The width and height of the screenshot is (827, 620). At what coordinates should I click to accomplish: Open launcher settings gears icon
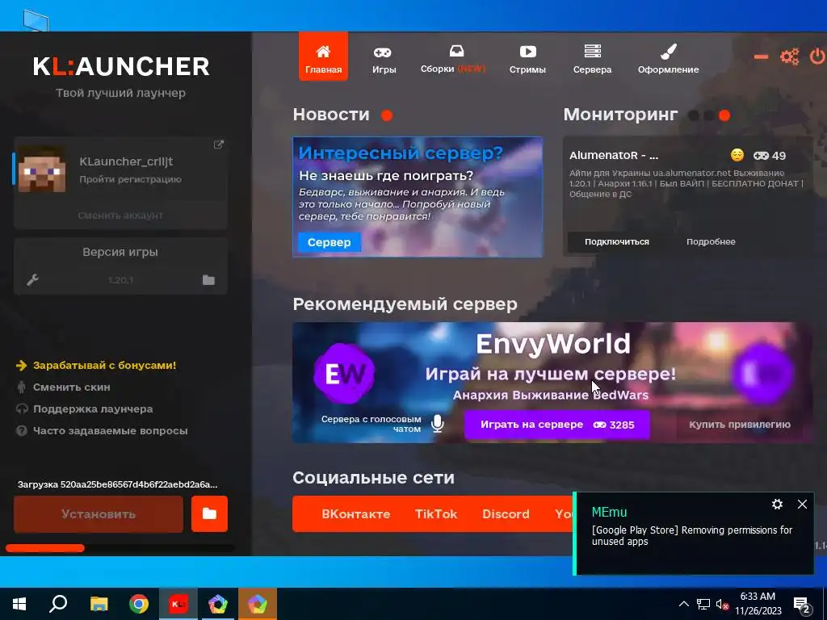click(x=790, y=57)
